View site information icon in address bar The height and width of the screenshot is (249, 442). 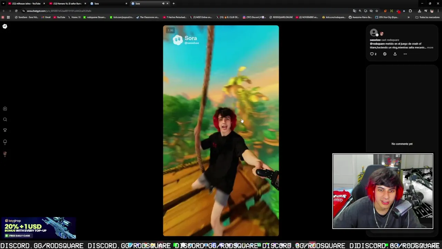click(x=23, y=11)
